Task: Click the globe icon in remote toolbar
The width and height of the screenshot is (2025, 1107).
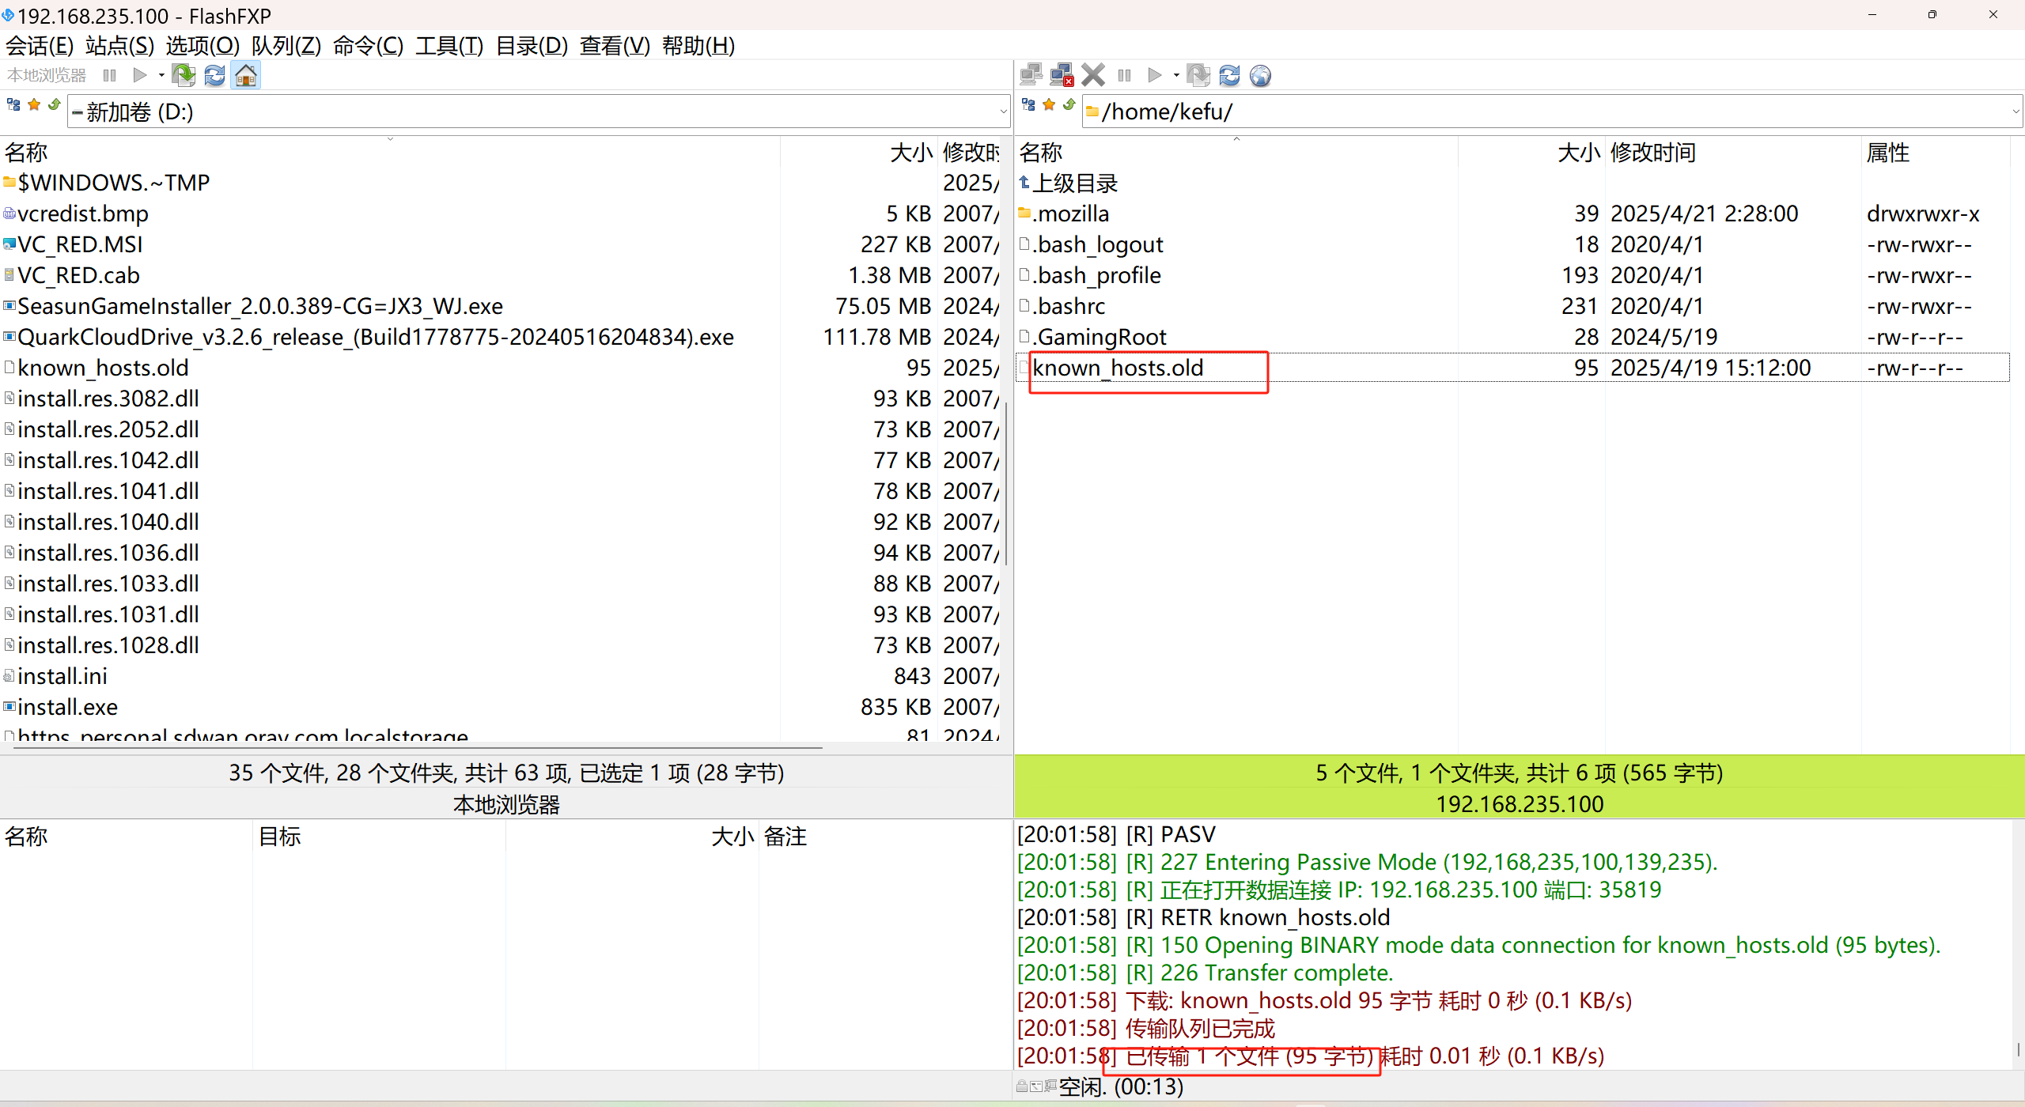Action: 1260,76
